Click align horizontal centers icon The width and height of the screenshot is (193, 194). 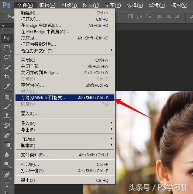[169, 17]
